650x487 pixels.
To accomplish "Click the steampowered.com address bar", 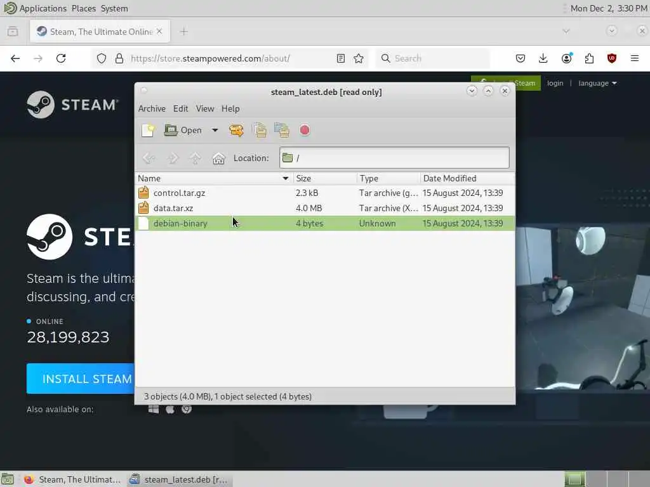I will (210, 58).
